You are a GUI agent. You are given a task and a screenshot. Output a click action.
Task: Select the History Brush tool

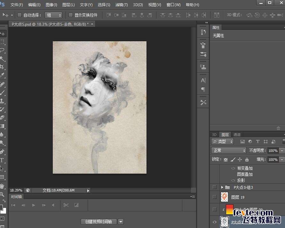(2, 109)
